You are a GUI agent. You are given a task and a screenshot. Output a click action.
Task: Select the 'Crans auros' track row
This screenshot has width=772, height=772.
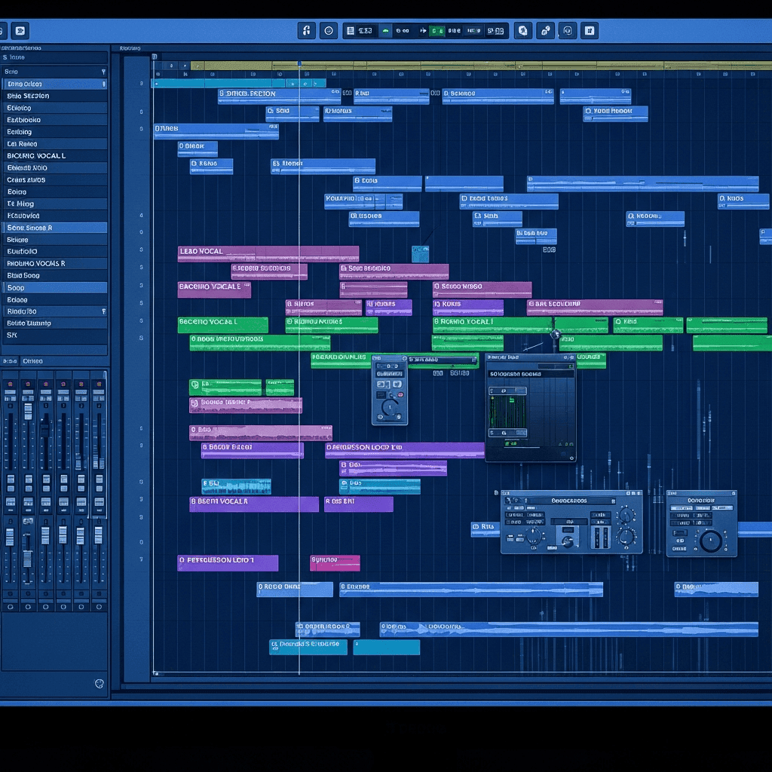(54, 180)
